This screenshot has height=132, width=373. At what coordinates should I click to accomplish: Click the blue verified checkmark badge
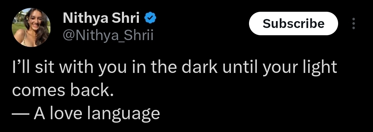tap(150, 18)
